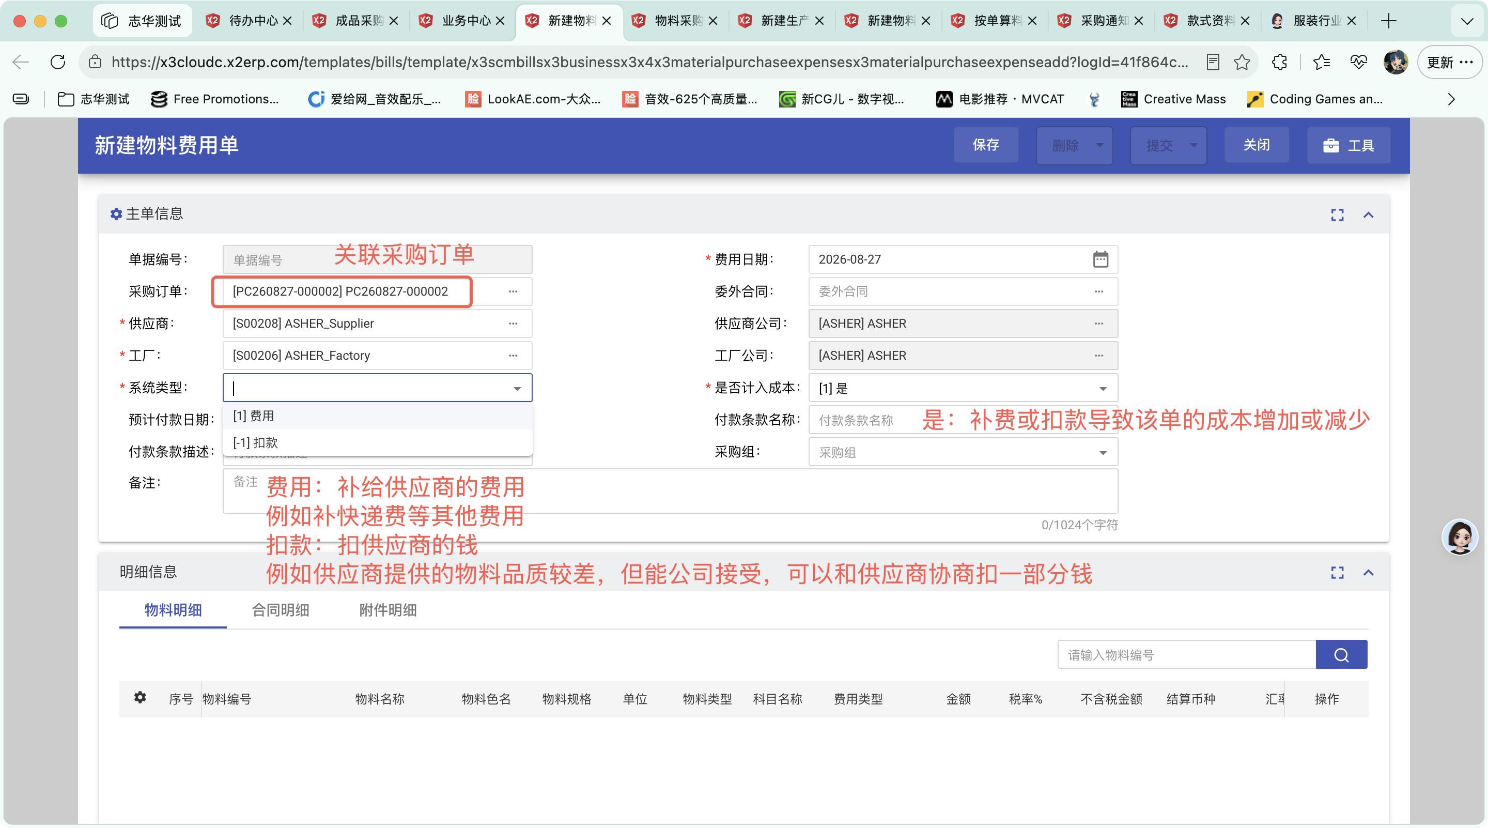Screen dimensions: 1488x828
Task: Open the 供应商 lookup ellipsis icon
Action: point(513,324)
